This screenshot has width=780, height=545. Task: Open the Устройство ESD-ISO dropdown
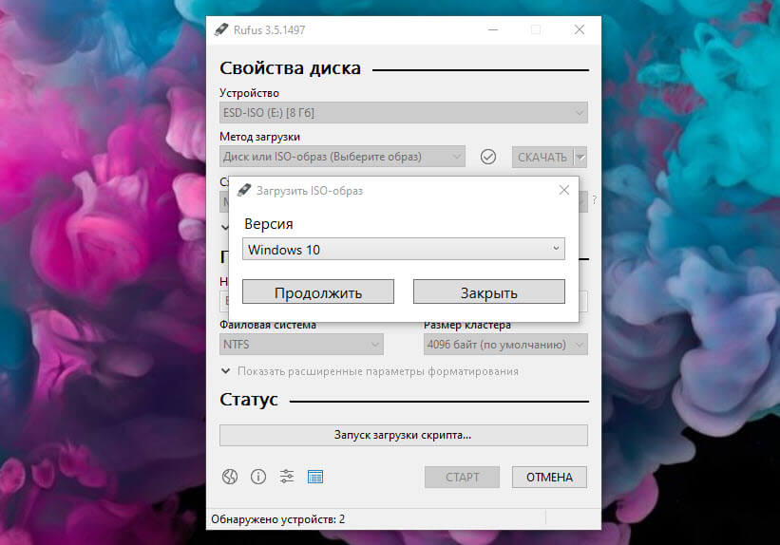(404, 112)
